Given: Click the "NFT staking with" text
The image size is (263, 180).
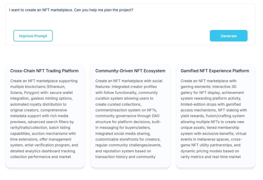Looking at the screenshot, I should click(232, 110).
